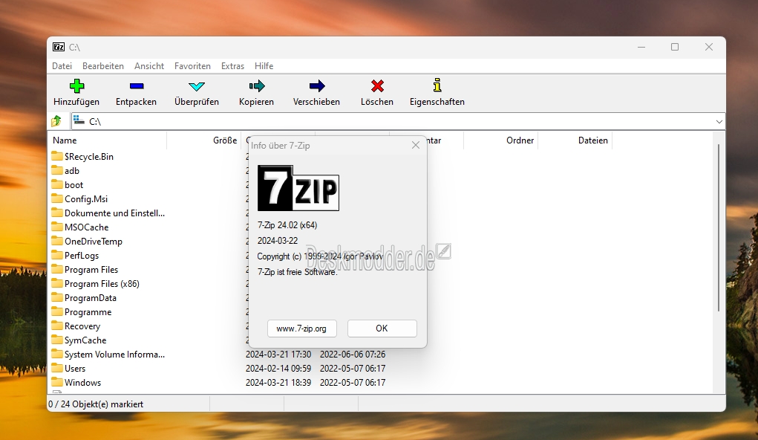This screenshot has height=440, width=758.
Task: Select the System Volume Informa... folder name
Action: point(114,355)
